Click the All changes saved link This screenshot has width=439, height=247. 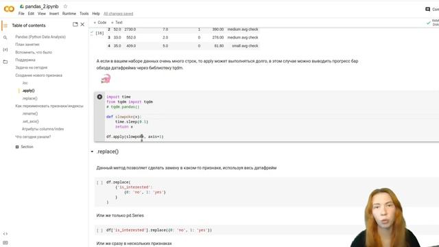(119, 14)
